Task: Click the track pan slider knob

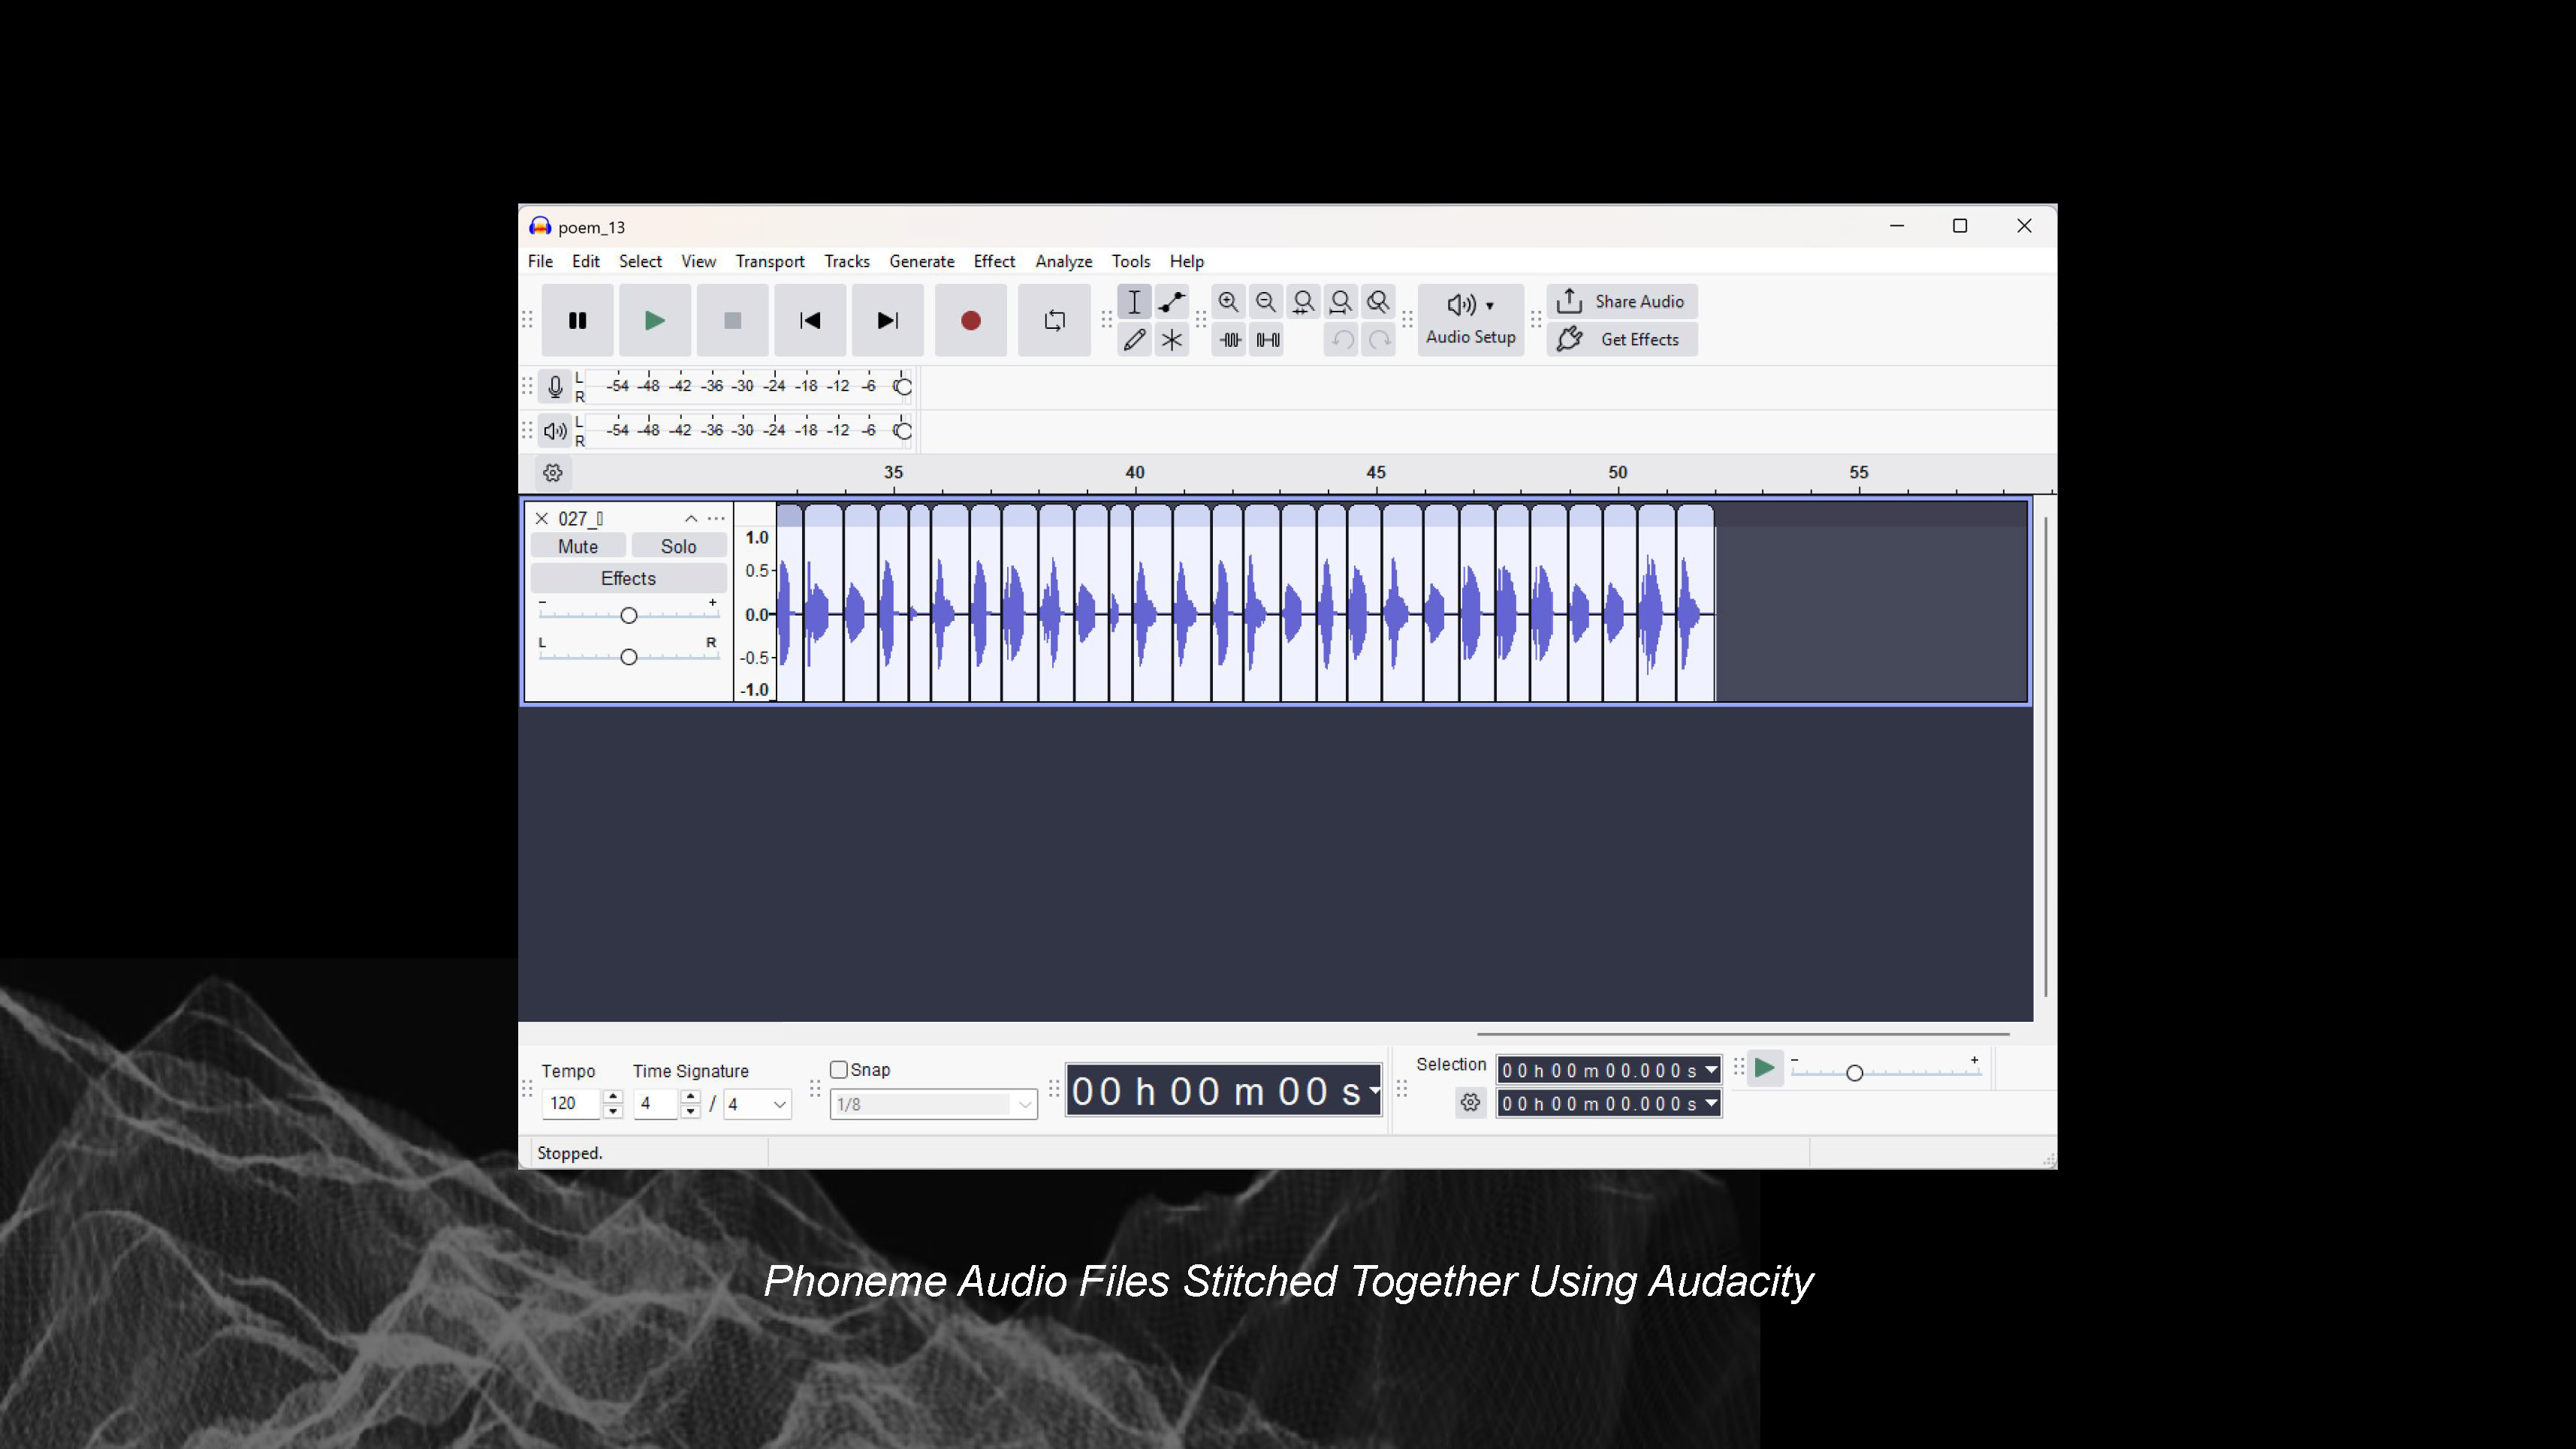Action: [628, 657]
